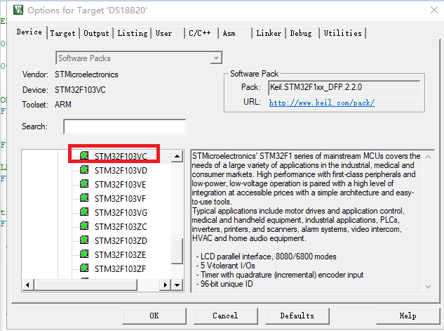Switch to the Output tab
This screenshot has height=331, width=444.
click(x=96, y=33)
